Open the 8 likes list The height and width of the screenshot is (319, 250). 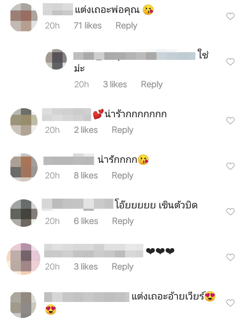tap(86, 176)
